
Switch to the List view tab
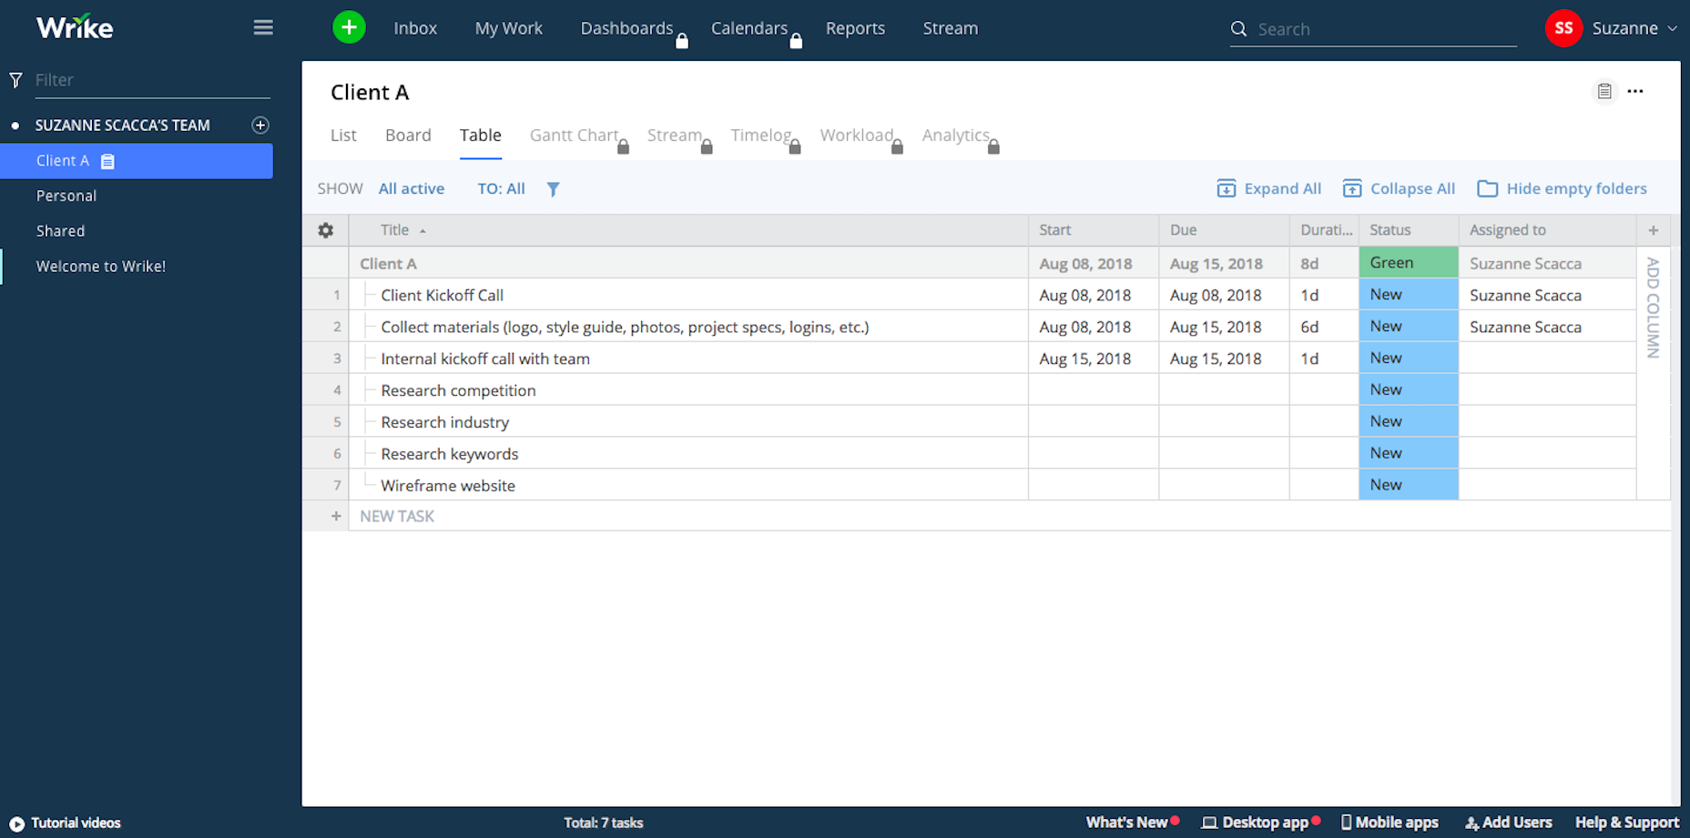(x=343, y=135)
